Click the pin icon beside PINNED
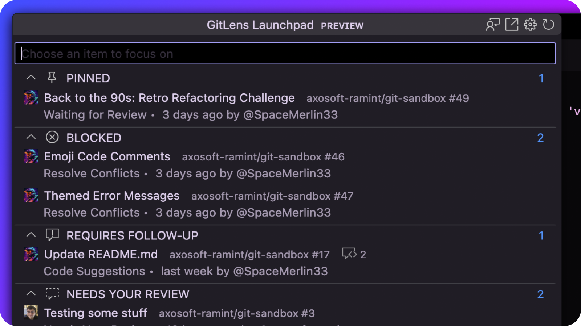Image resolution: width=581 pixels, height=326 pixels. click(x=52, y=78)
